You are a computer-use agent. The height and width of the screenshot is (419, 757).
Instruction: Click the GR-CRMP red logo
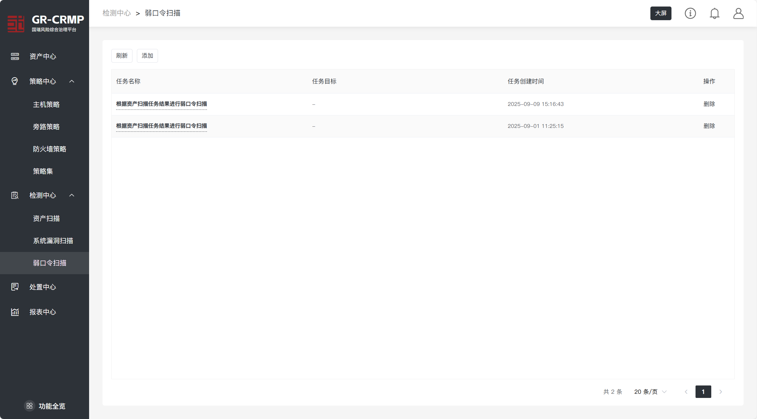(x=16, y=24)
